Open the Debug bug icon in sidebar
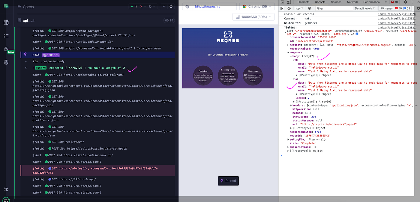The height and width of the screenshot is (202, 420). (6, 49)
